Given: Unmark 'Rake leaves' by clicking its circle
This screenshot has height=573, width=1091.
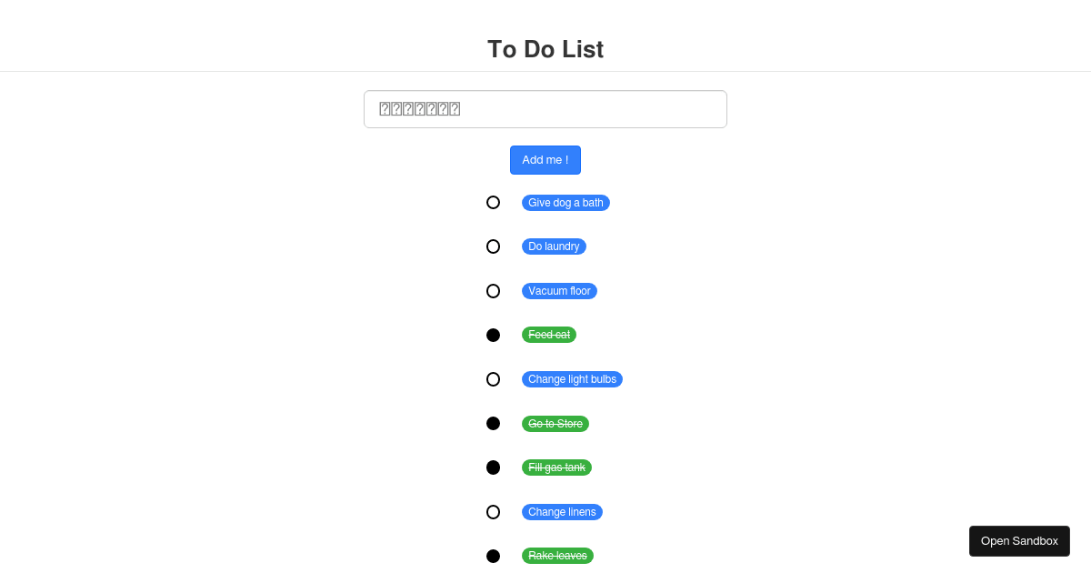Looking at the screenshot, I should (x=493, y=555).
